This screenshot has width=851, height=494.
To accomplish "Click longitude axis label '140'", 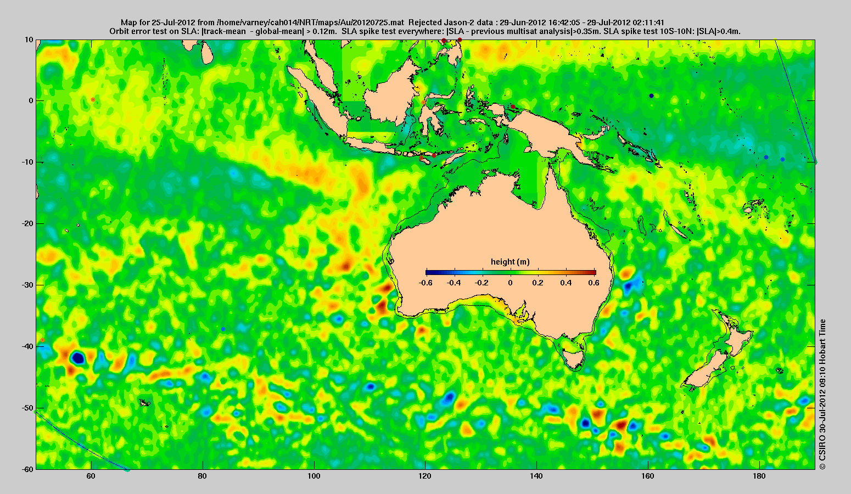I will pyautogui.click(x=537, y=476).
